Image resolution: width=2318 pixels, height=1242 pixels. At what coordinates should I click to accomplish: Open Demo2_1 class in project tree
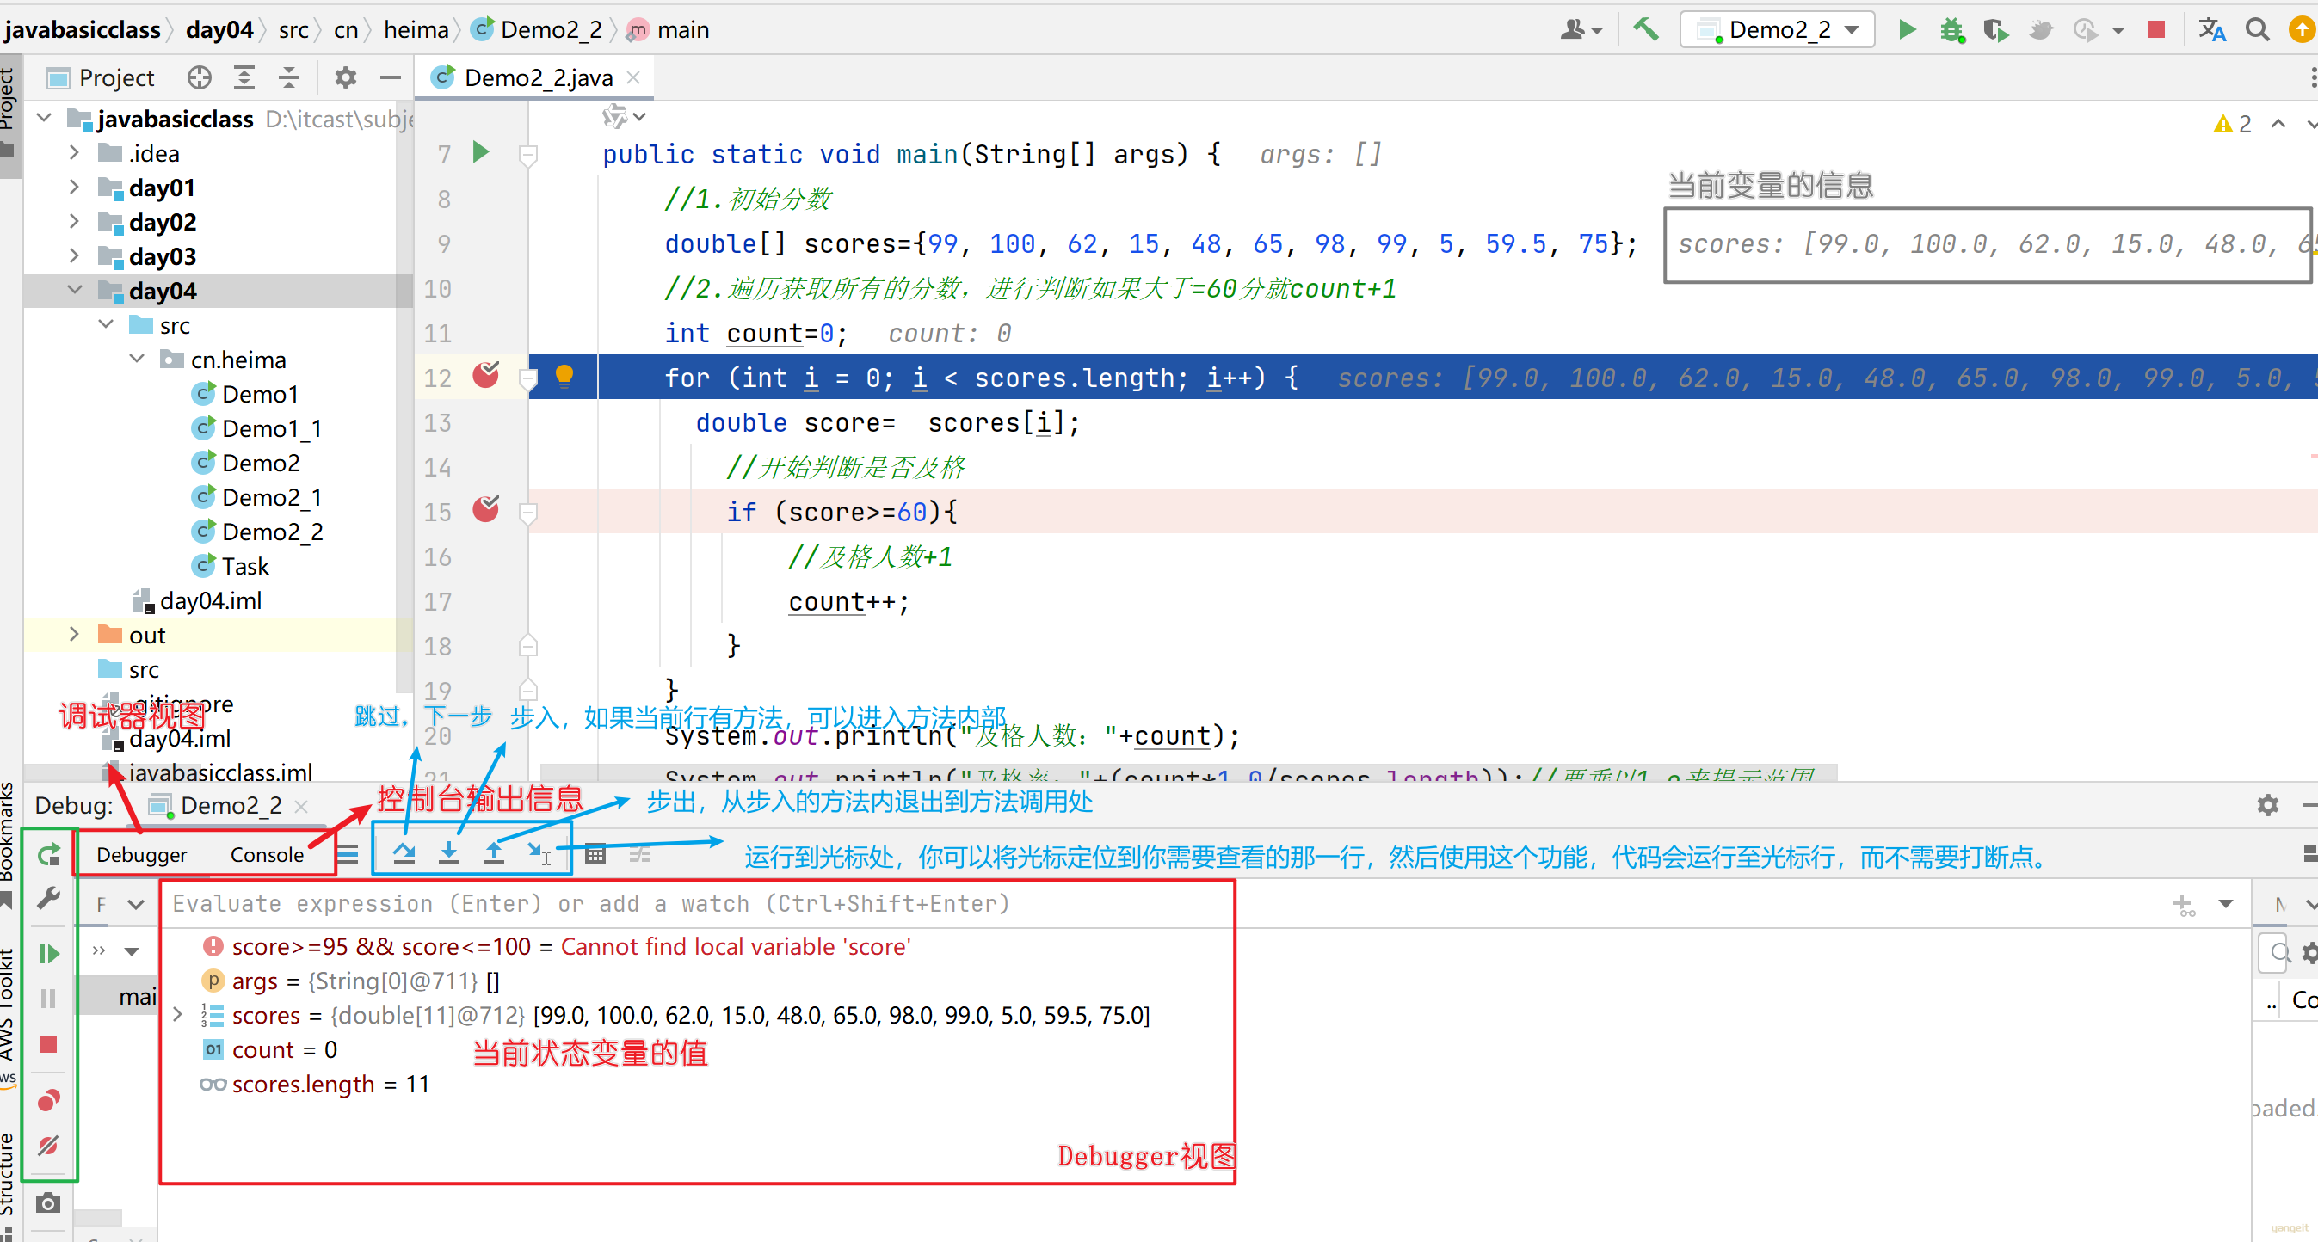click(271, 497)
